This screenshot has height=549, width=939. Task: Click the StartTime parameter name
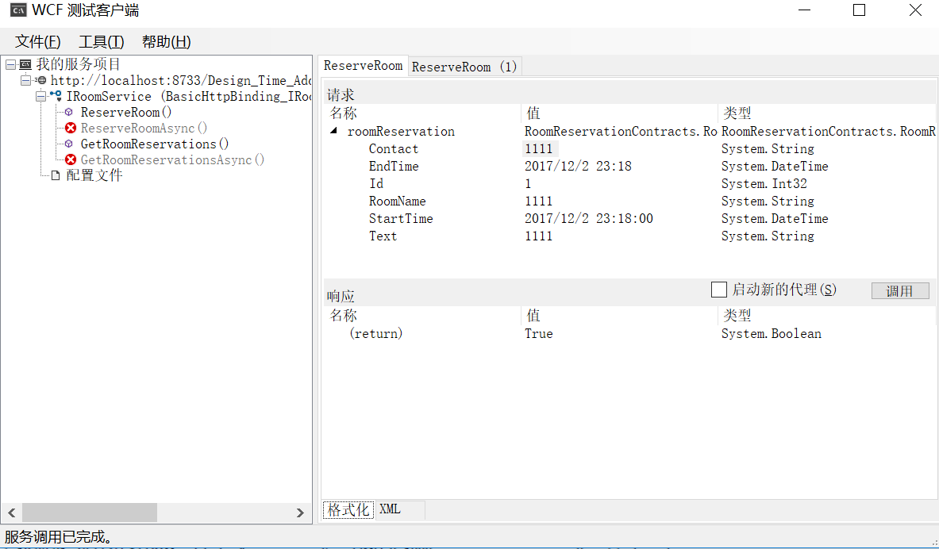(x=401, y=218)
